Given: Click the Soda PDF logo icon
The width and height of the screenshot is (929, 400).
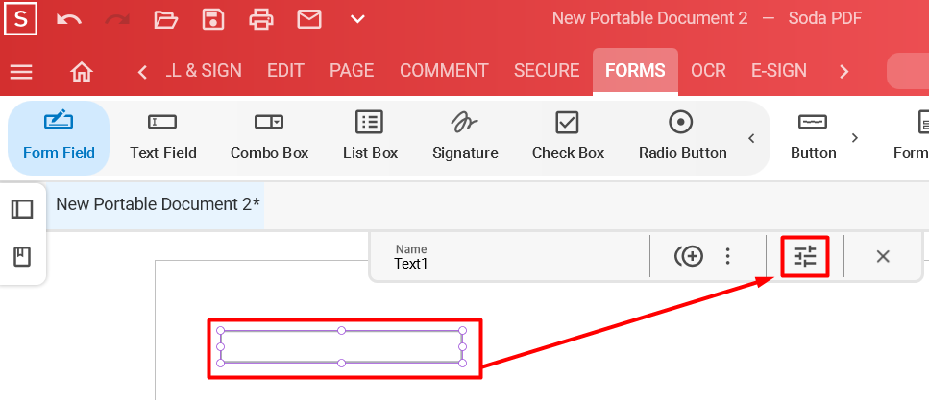Looking at the screenshot, I should (x=21, y=19).
